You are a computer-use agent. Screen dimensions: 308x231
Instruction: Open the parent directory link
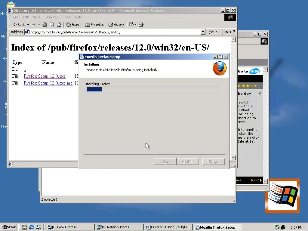coord(25,69)
